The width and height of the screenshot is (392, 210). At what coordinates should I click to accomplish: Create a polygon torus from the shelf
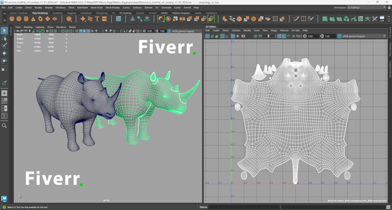tap(40, 19)
